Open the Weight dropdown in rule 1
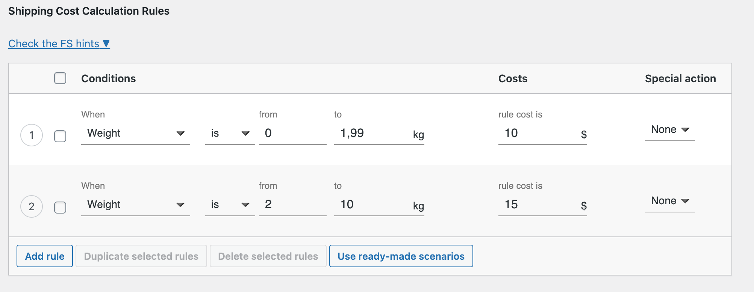Image resolution: width=754 pixels, height=292 pixels. (x=135, y=134)
